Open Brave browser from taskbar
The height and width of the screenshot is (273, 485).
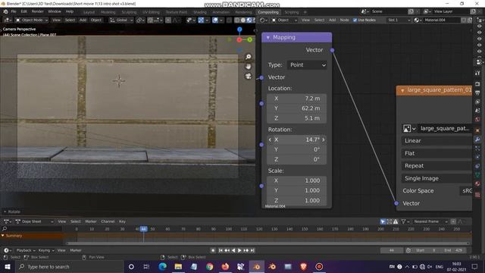[303, 266]
